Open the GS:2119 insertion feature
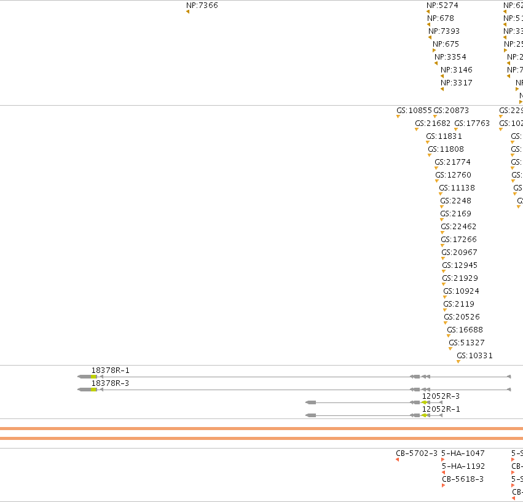523x502 pixels. [458, 304]
